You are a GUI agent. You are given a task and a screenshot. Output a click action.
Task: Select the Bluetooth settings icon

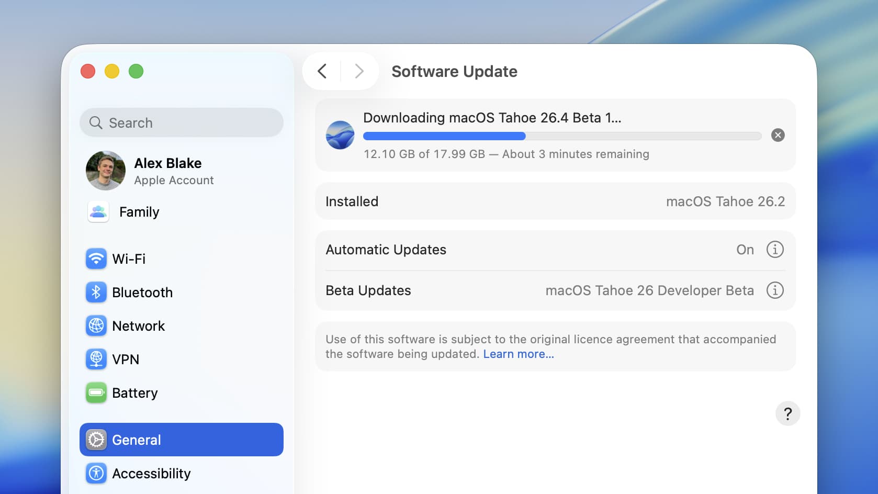pos(96,292)
